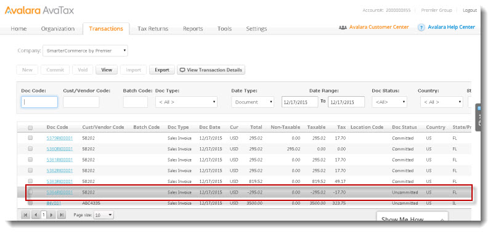Go to the previous results page
This screenshot has height=233, width=493.
coord(36,215)
